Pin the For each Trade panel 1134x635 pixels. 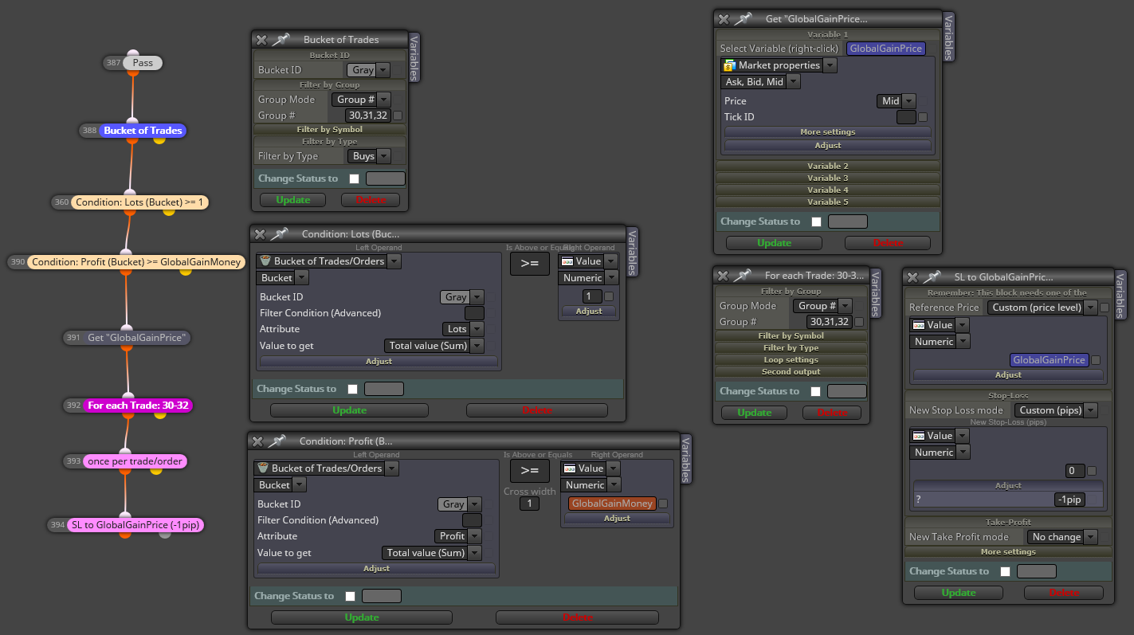pos(742,275)
